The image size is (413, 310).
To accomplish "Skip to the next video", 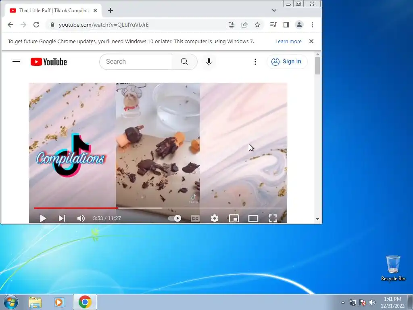I will coord(62,218).
